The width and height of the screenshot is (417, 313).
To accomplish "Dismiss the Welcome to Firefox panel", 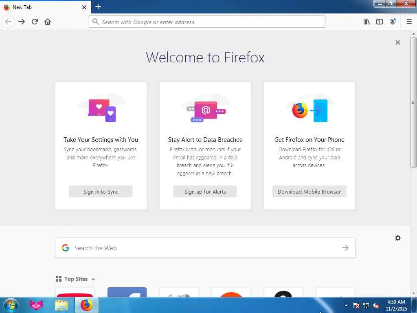I will click(397, 42).
